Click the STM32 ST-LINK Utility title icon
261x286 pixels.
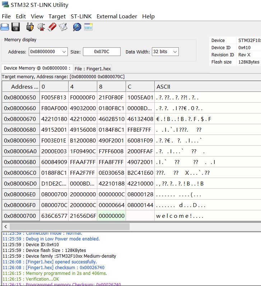[x=5, y=4]
